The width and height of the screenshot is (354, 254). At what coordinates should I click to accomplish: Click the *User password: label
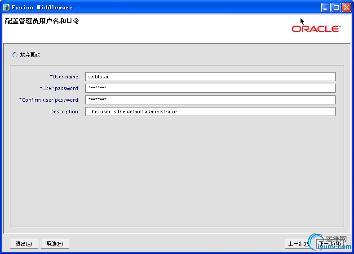pyautogui.click(x=60, y=88)
